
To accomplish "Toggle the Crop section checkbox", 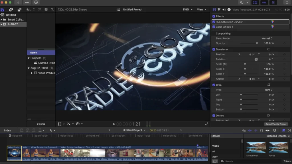I will point(214,85).
